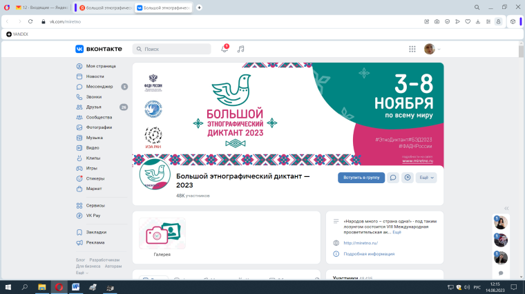
Task: Click the YANDEX bookmark
Action: click(17, 34)
